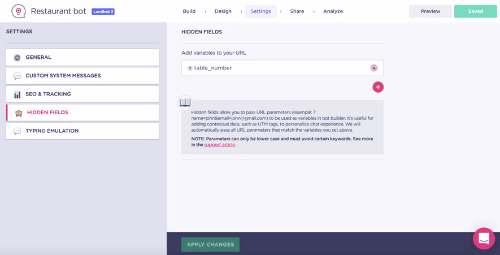Add a new hidden field with plus
Viewport: 500px width, 255px height.
pyautogui.click(x=378, y=87)
